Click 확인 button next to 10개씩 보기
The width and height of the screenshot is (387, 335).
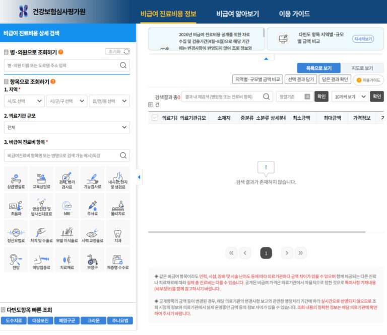tap(376, 97)
